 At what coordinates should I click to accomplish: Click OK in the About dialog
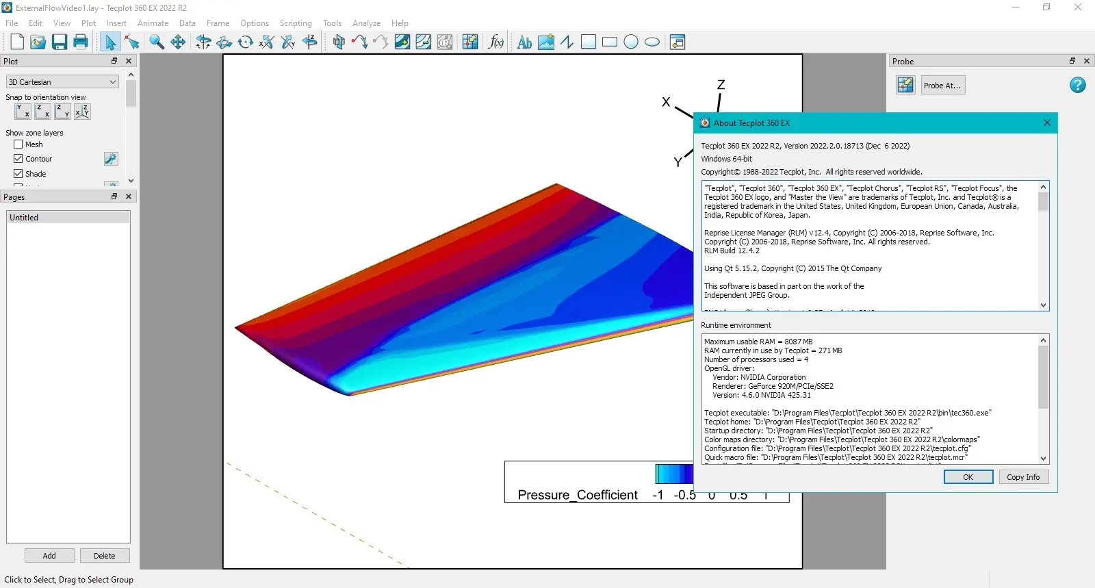coord(968,477)
